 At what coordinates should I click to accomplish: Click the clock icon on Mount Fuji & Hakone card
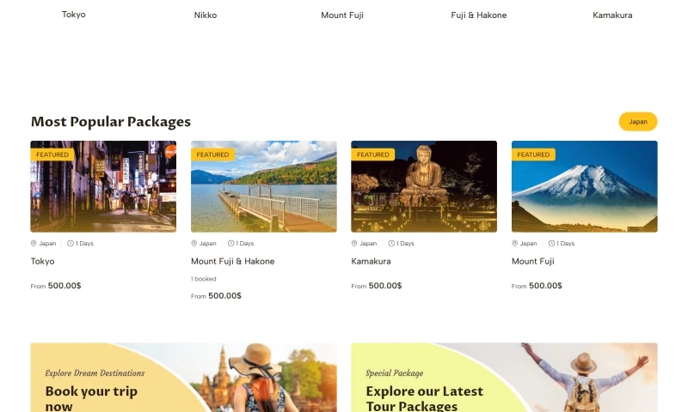[x=230, y=244]
